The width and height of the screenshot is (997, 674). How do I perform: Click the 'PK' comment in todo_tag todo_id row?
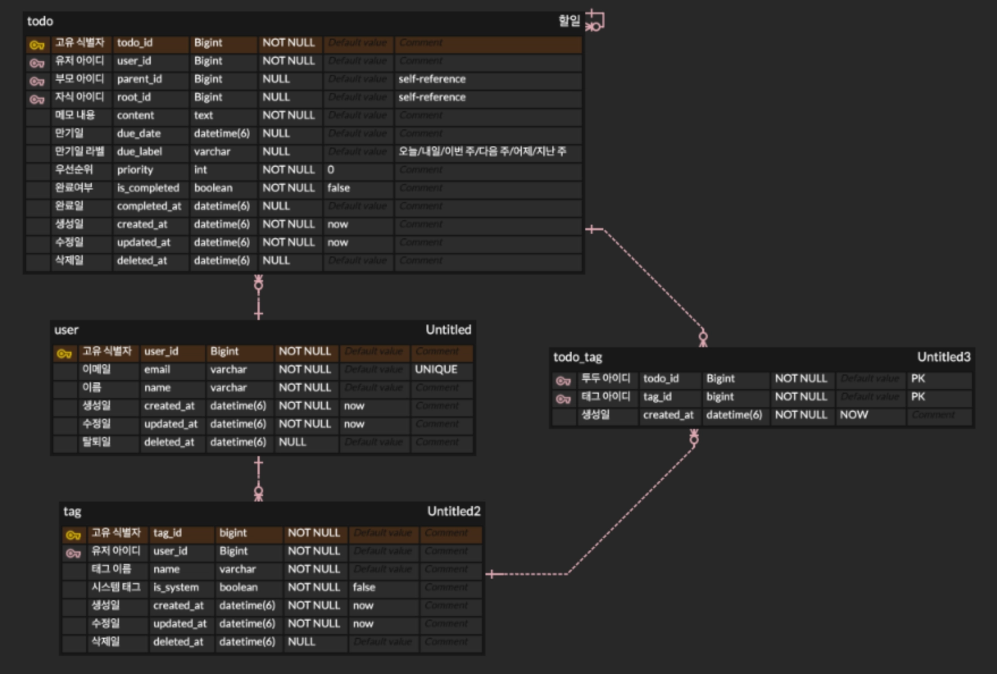918,378
